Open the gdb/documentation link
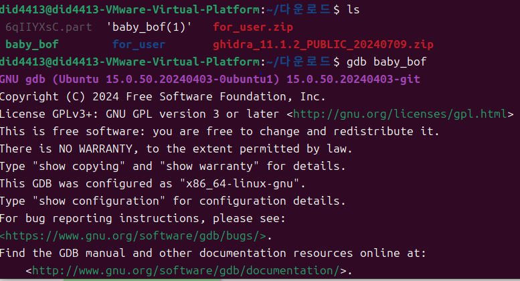Image resolution: width=520 pixels, height=281 pixels. pyautogui.click(x=186, y=270)
